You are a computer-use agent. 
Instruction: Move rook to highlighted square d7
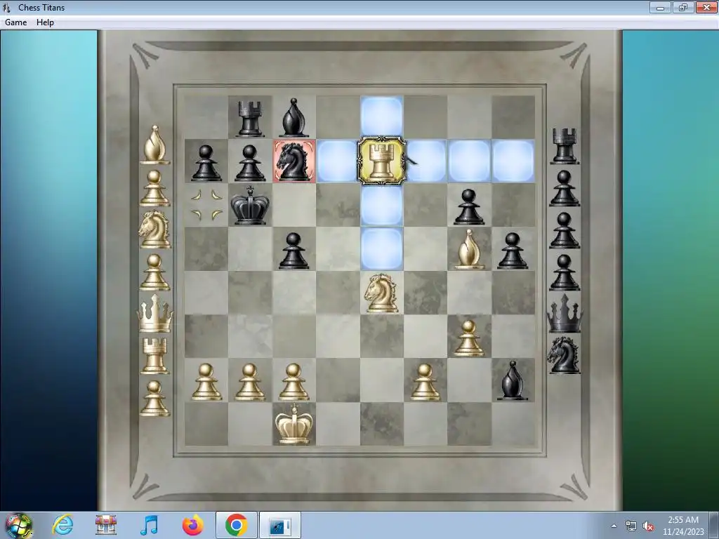[338, 161]
